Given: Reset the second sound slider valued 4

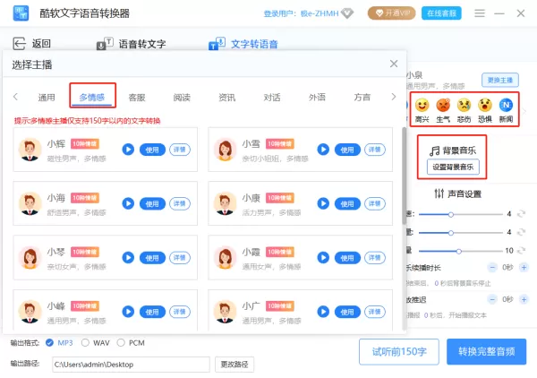Looking at the screenshot, I should coord(521,232).
